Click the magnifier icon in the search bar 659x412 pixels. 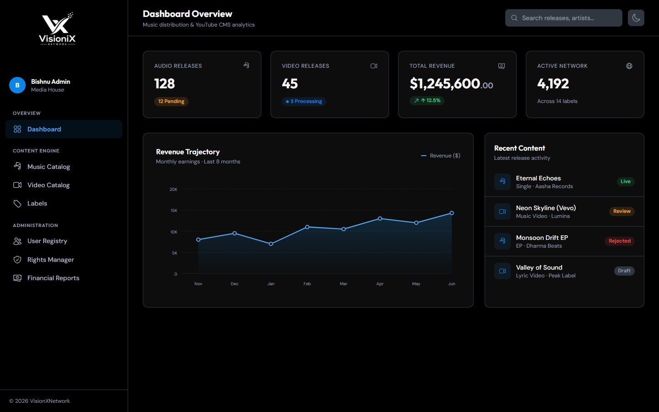pos(514,18)
